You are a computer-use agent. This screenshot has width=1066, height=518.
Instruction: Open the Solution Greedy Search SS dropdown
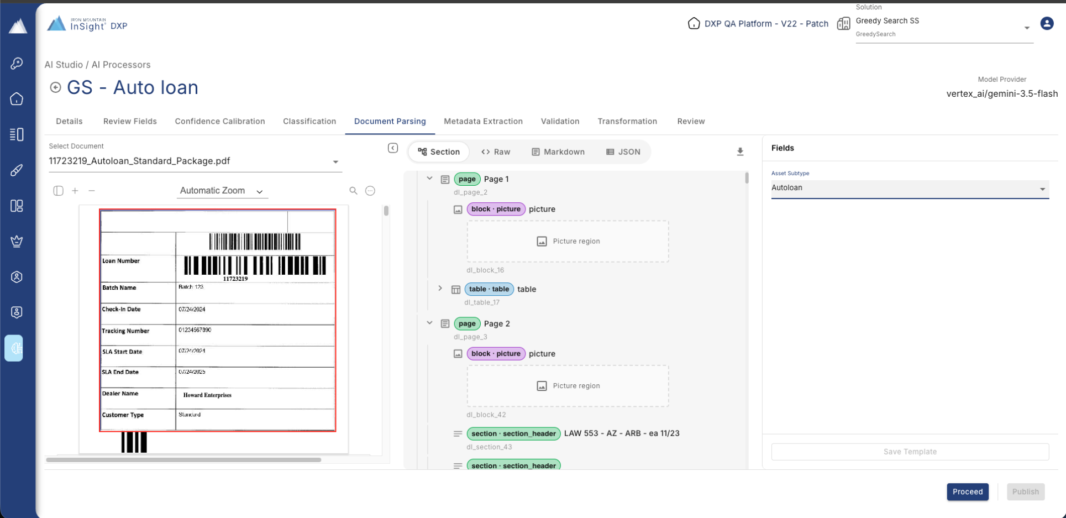944,27
